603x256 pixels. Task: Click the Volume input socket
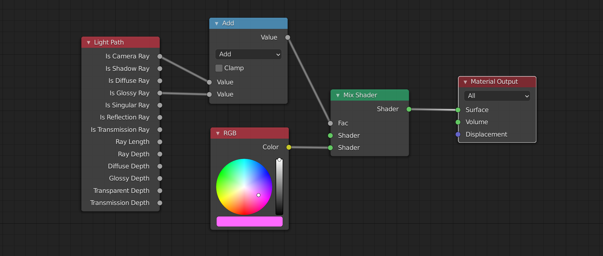tap(458, 122)
